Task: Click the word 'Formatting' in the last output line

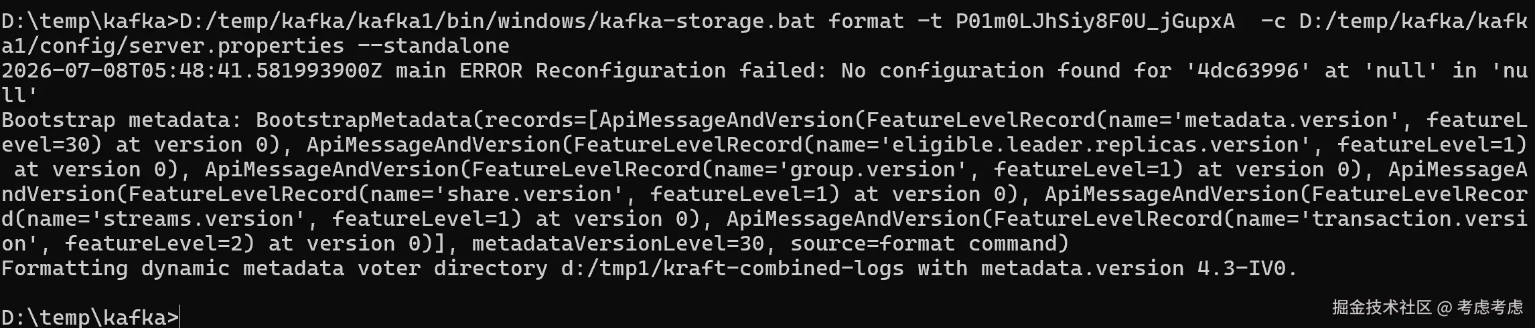Action: [64, 269]
